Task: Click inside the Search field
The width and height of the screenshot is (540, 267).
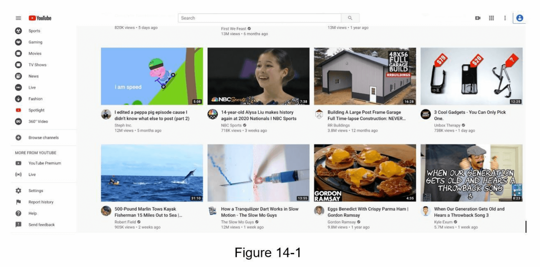Action: pos(259,18)
